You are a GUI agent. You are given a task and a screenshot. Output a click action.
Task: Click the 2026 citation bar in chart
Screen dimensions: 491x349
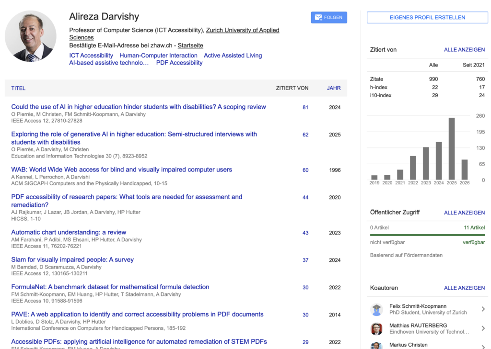pos(464,169)
